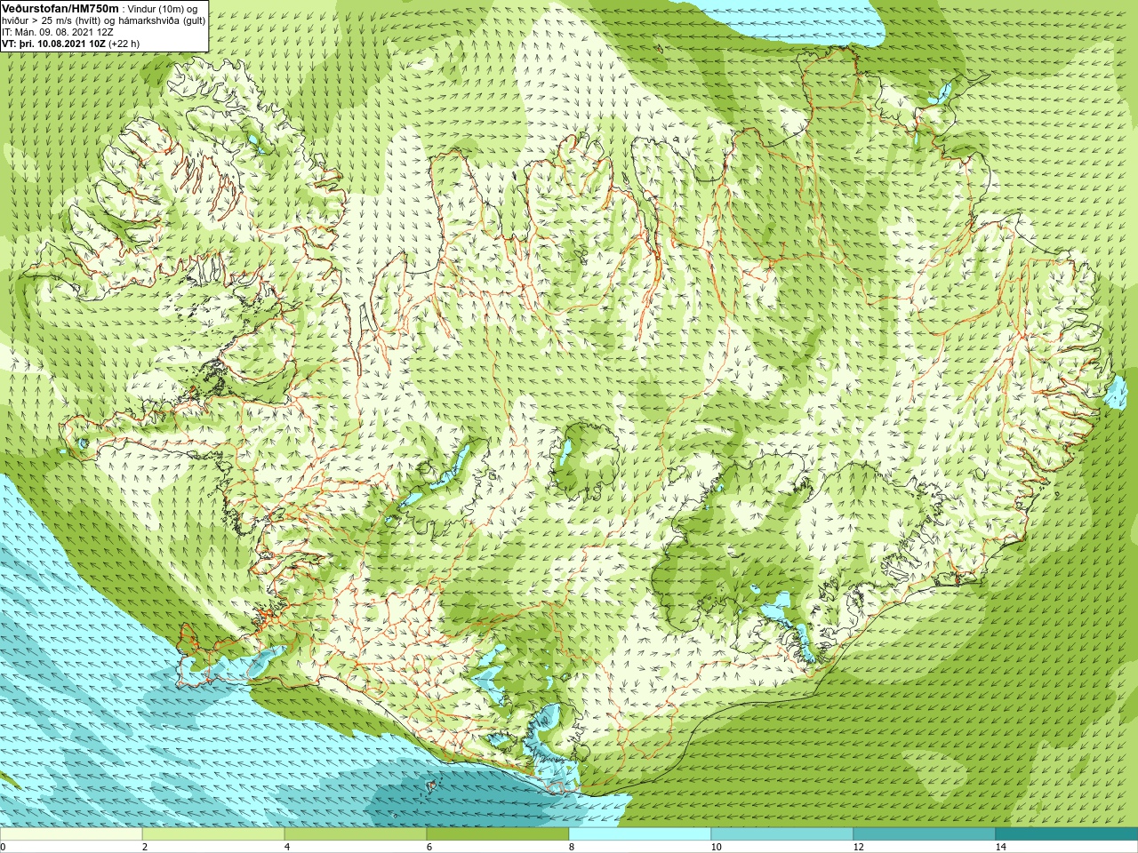Click the 'hviður > 25 m/s' legend description line

(x=103, y=20)
